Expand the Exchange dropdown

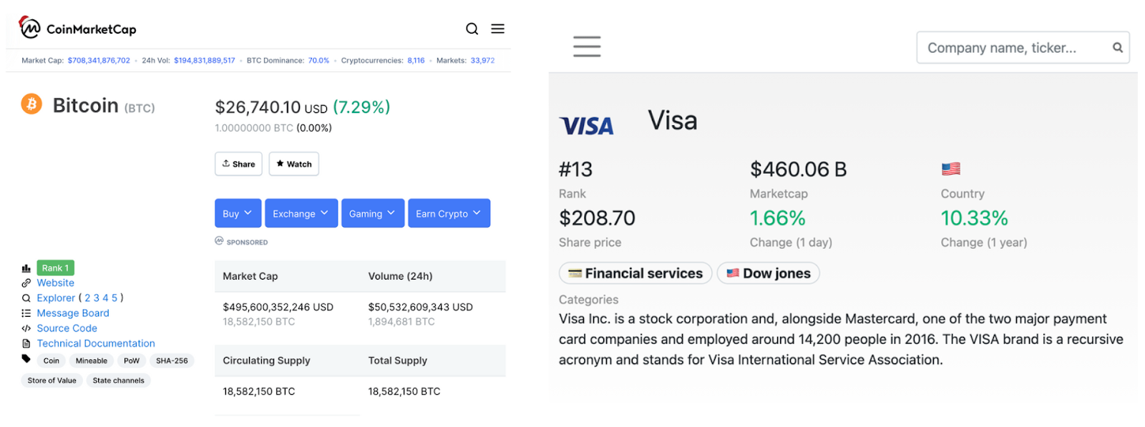point(301,213)
